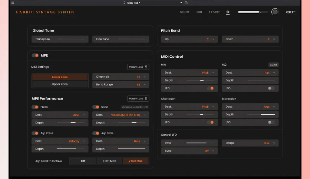
Task: Open the Bend Range dropdown
Action: coord(121,85)
